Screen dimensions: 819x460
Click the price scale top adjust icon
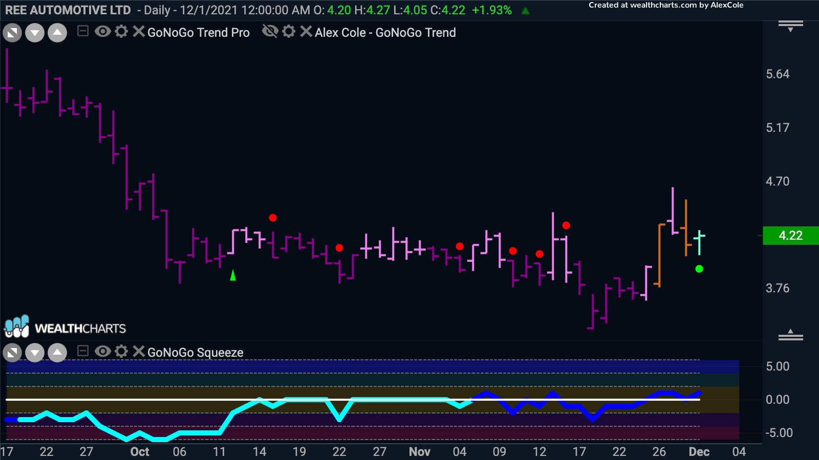[x=791, y=26]
